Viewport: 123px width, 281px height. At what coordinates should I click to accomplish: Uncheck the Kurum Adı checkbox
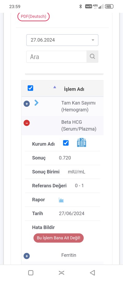tap(66, 143)
